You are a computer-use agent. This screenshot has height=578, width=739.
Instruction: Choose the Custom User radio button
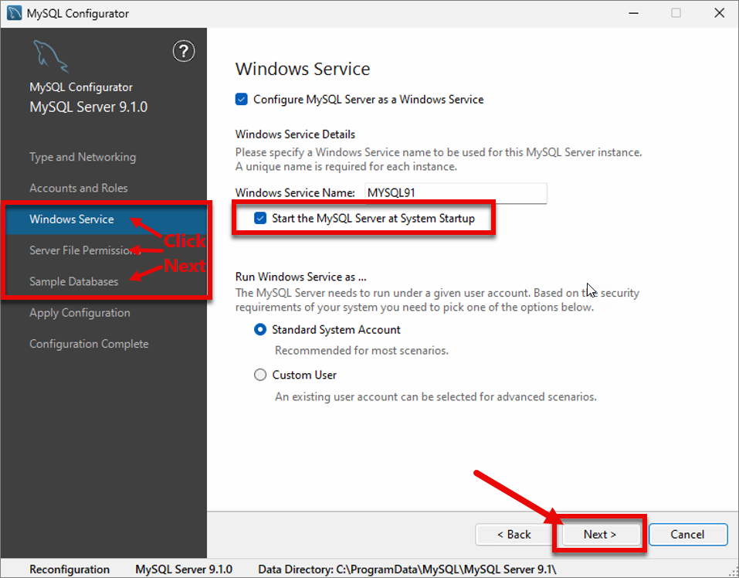coord(260,375)
